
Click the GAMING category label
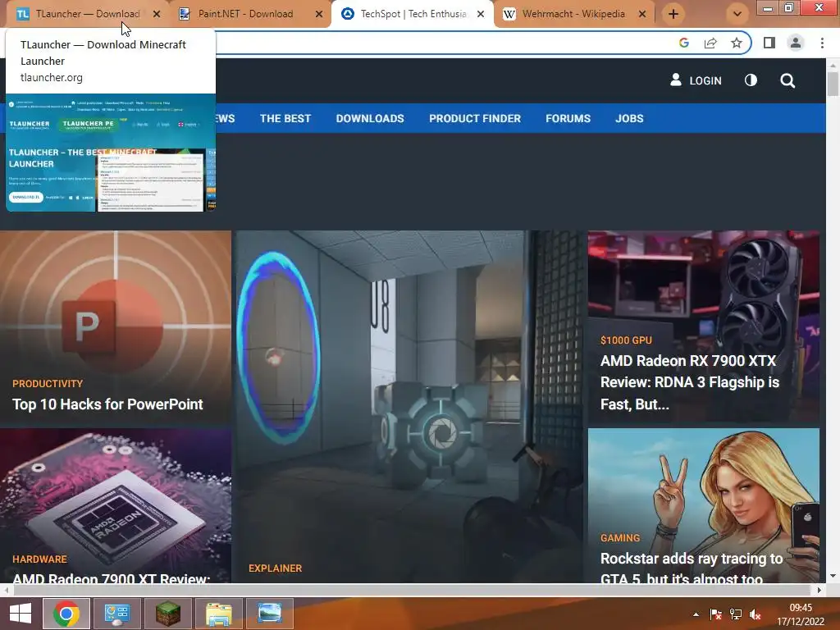click(620, 538)
